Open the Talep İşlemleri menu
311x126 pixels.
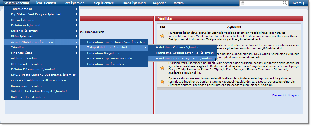tap(103, 3)
